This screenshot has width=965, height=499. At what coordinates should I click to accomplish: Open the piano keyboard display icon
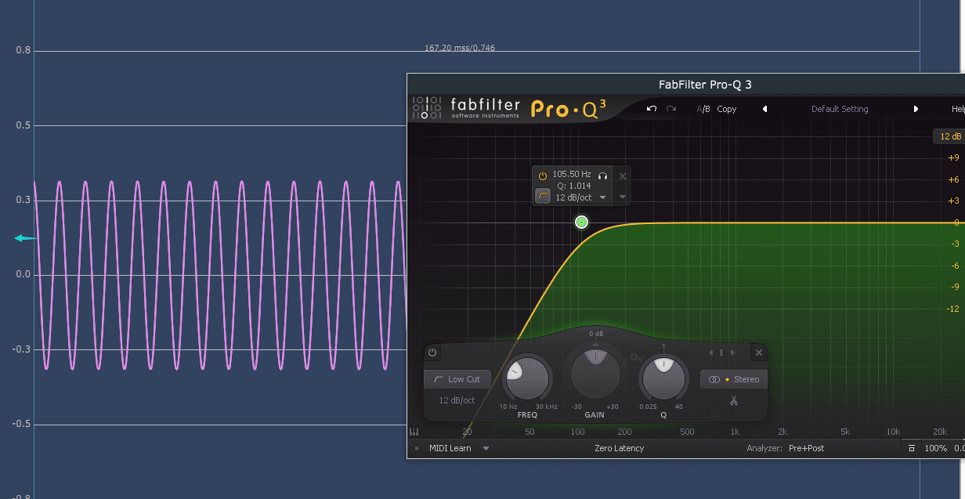coord(414,432)
